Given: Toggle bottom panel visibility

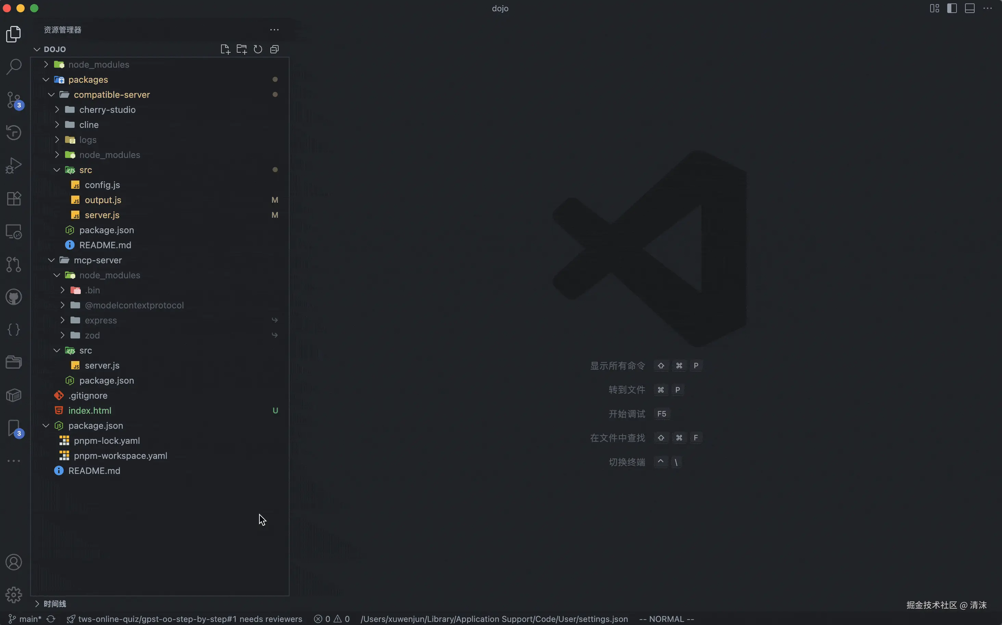Looking at the screenshot, I should (x=969, y=8).
